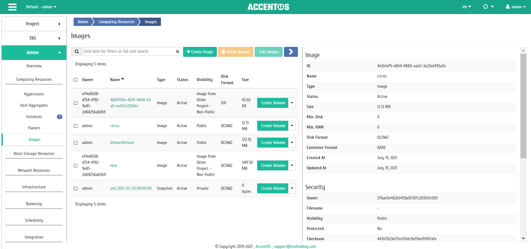531x249 pixels.
Task: Open actions dropdown for vm1 snapshot
Action: click(292, 188)
